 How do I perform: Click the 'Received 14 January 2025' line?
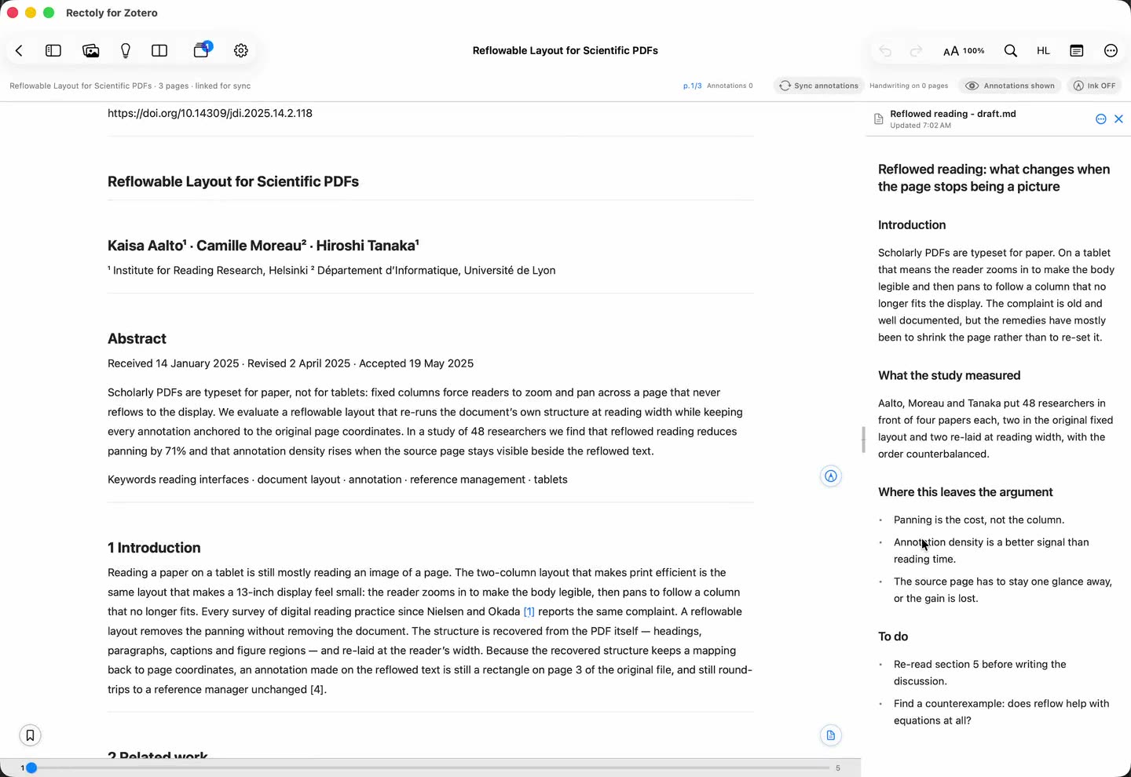click(291, 363)
